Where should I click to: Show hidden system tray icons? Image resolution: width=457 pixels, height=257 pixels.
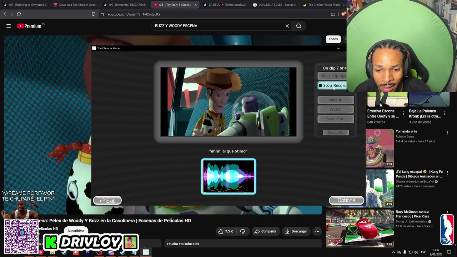pos(393,252)
